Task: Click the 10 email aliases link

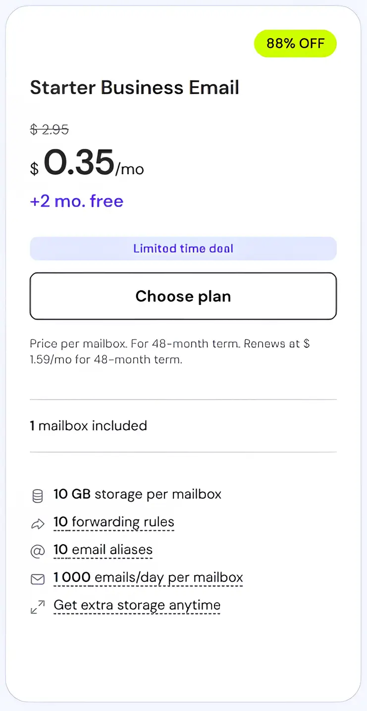Action: pos(103,550)
